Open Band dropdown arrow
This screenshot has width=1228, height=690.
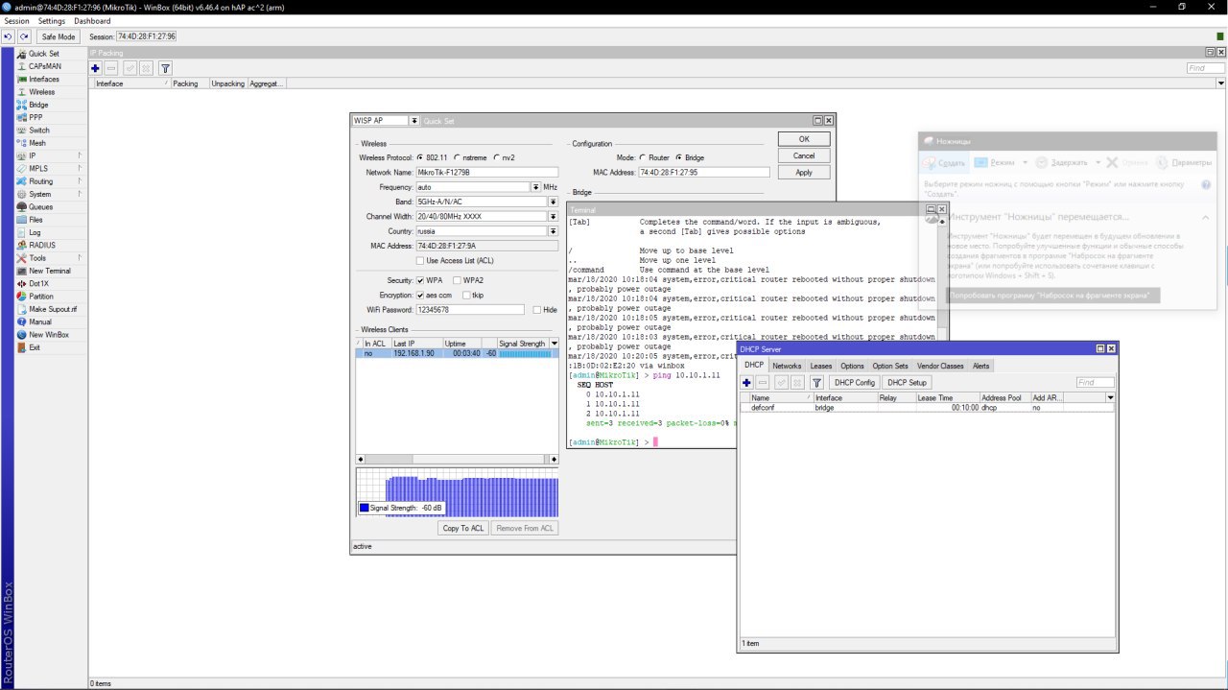pyautogui.click(x=553, y=202)
